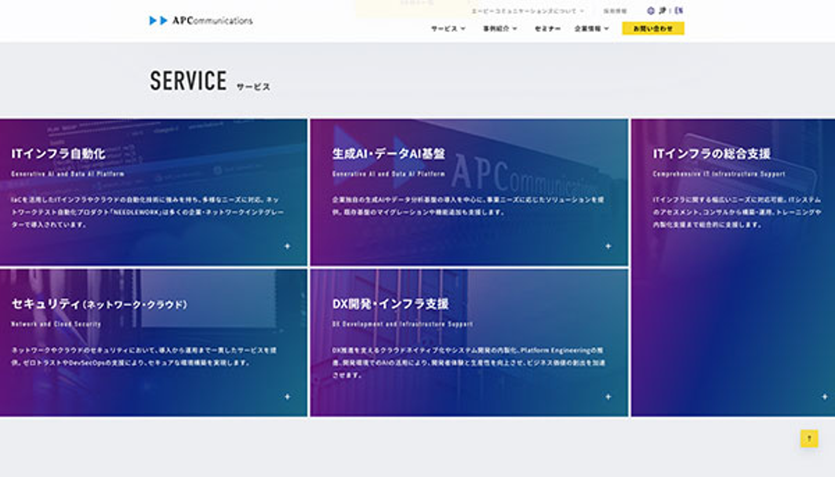This screenshot has width=835, height=477.
Task: Click the yellow scroll-to-top arrow button
Action: 809,439
